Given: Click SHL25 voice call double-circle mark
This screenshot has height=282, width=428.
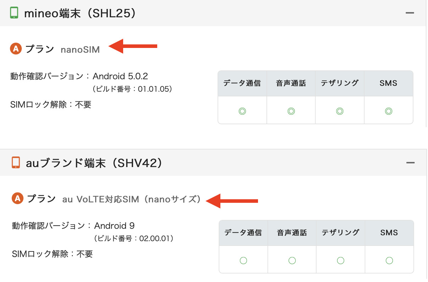Looking at the screenshot, I should tap(291, 111).
